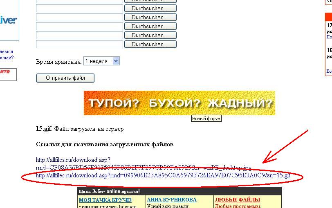Image resolution: width=332 pixels, height=208 pixels.
Task: Focus the file path field directly below the cut-off top row
Action: 79,8
